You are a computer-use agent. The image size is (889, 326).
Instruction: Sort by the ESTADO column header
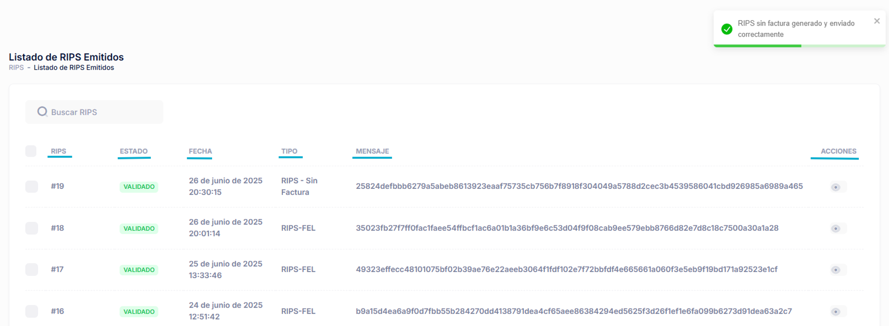(x=133, y=151)
